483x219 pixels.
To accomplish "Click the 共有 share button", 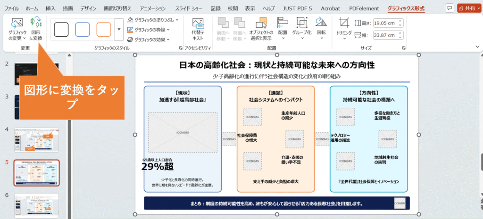I will pyautogui.click(x=468, y=8).
